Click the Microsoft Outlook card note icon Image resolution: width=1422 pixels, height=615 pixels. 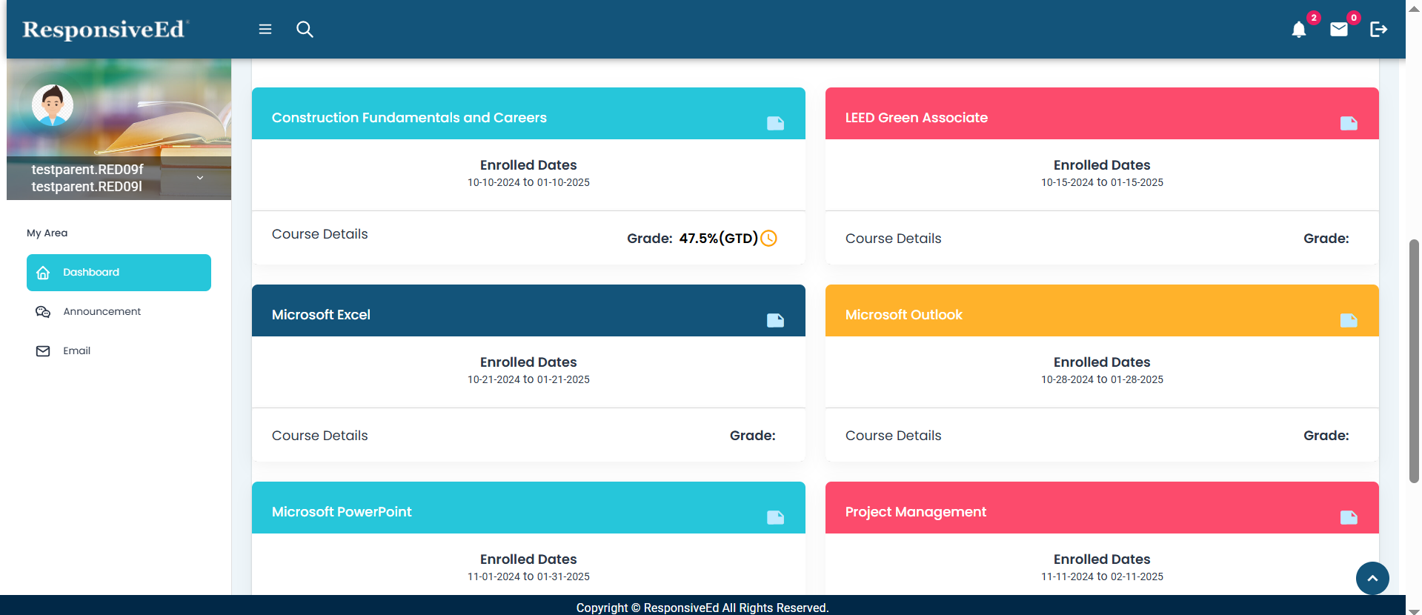pyautogui.click(x=1349, y=320)
